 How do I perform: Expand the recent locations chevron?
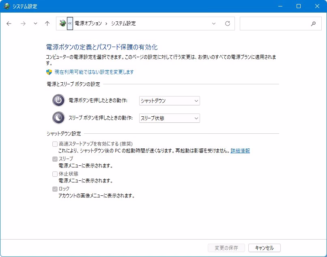[35, 24]
